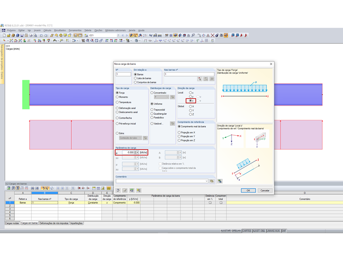Switch to Deformações de nós impostas tab
This screenshot has height=257, width=343.
click(54, 223)
